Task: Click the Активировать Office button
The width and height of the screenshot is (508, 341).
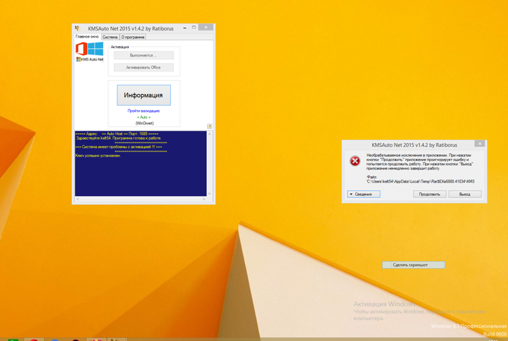Action: tap(144, 67)
